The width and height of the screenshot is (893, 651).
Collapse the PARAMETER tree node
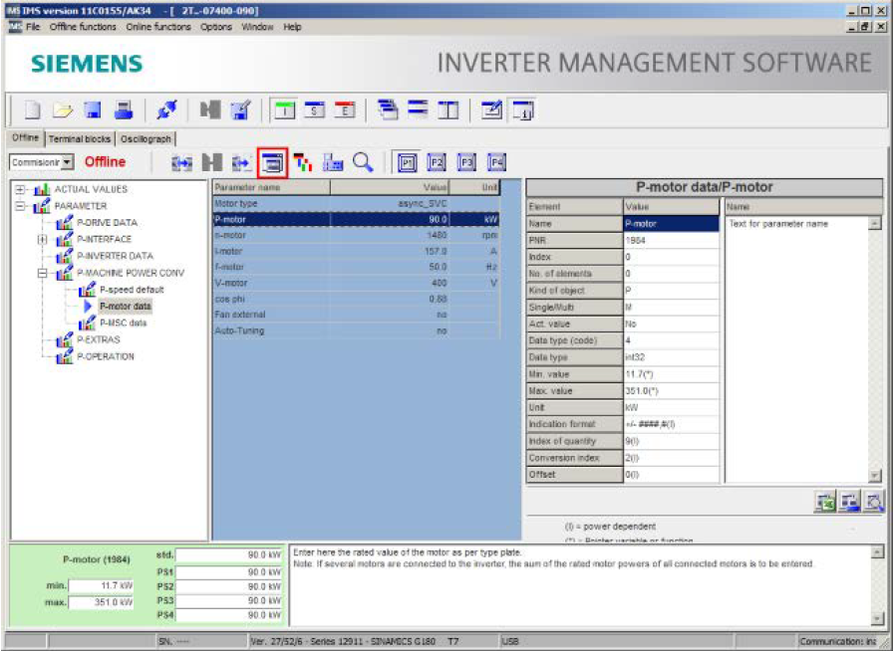[21, 206]
